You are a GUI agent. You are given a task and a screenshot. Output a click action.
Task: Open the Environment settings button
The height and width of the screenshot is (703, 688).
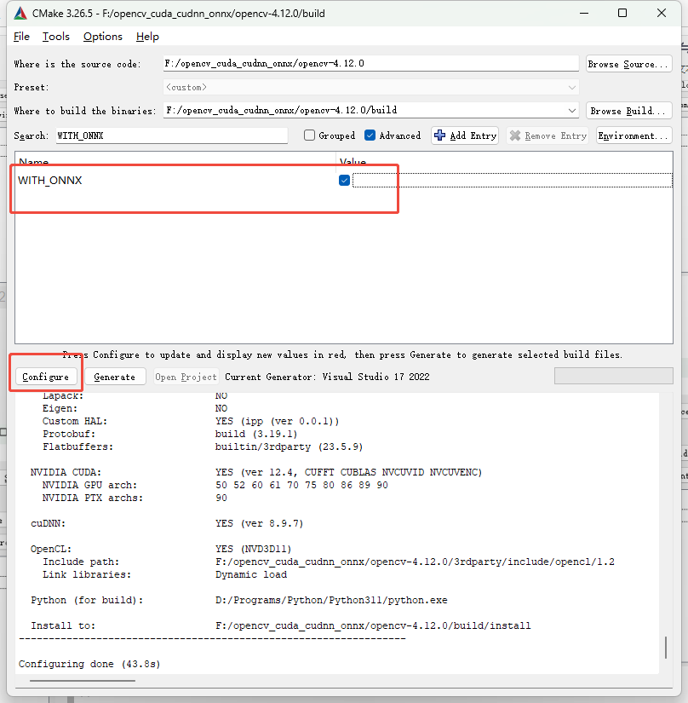tap(634, 135)
